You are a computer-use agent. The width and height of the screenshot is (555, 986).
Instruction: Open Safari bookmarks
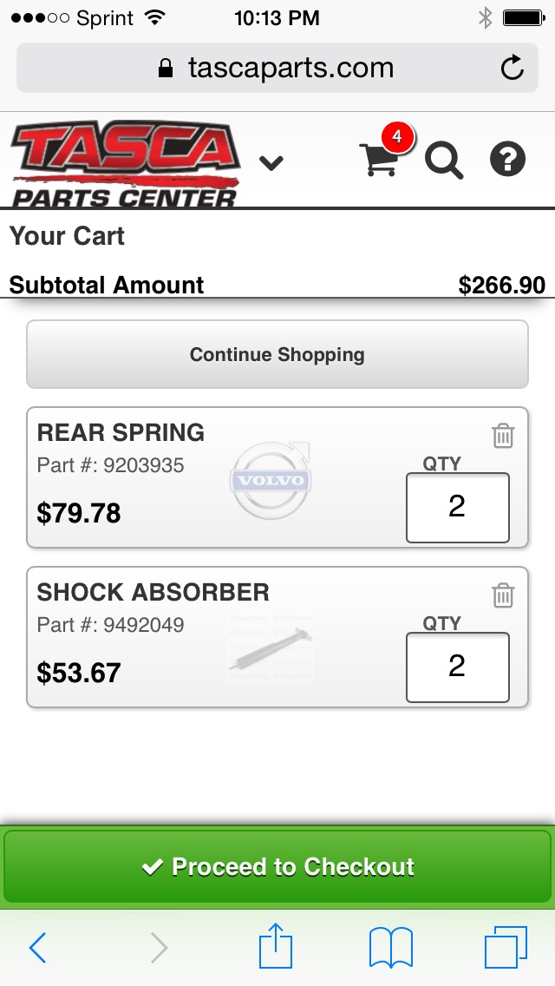pyautogui.click(x=391, y=947)
